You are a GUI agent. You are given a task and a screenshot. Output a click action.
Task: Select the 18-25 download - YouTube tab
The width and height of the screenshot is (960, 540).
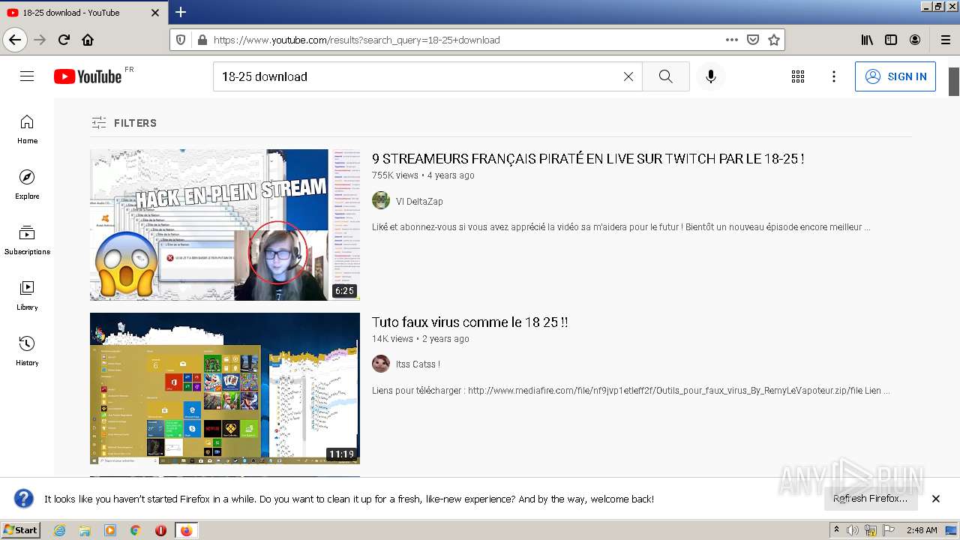(84, 13)
